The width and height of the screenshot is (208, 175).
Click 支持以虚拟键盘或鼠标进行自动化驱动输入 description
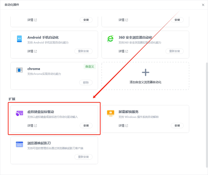(x=53, y=117)
